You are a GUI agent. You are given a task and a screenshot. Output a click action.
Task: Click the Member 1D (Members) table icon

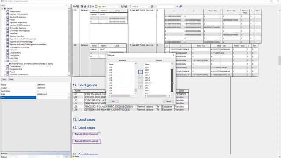(x=7, y=14)
